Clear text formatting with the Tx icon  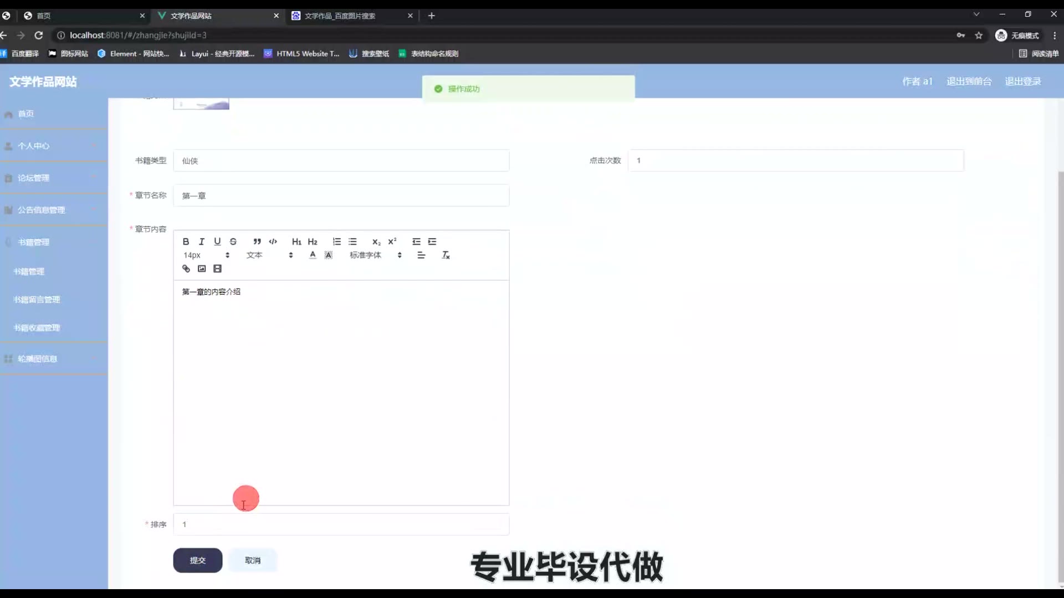[446, 255]
